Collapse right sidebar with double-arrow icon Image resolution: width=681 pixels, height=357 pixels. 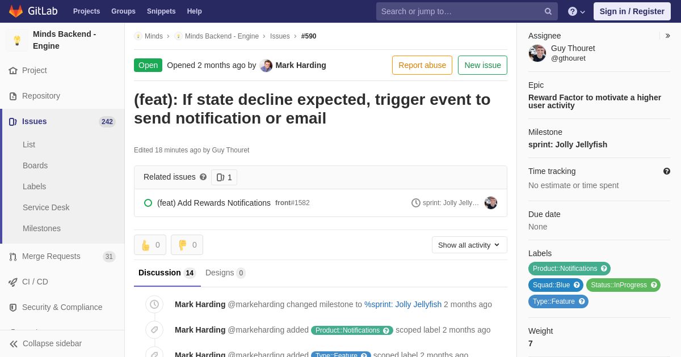pyautogui.click(x=667, y=36)
